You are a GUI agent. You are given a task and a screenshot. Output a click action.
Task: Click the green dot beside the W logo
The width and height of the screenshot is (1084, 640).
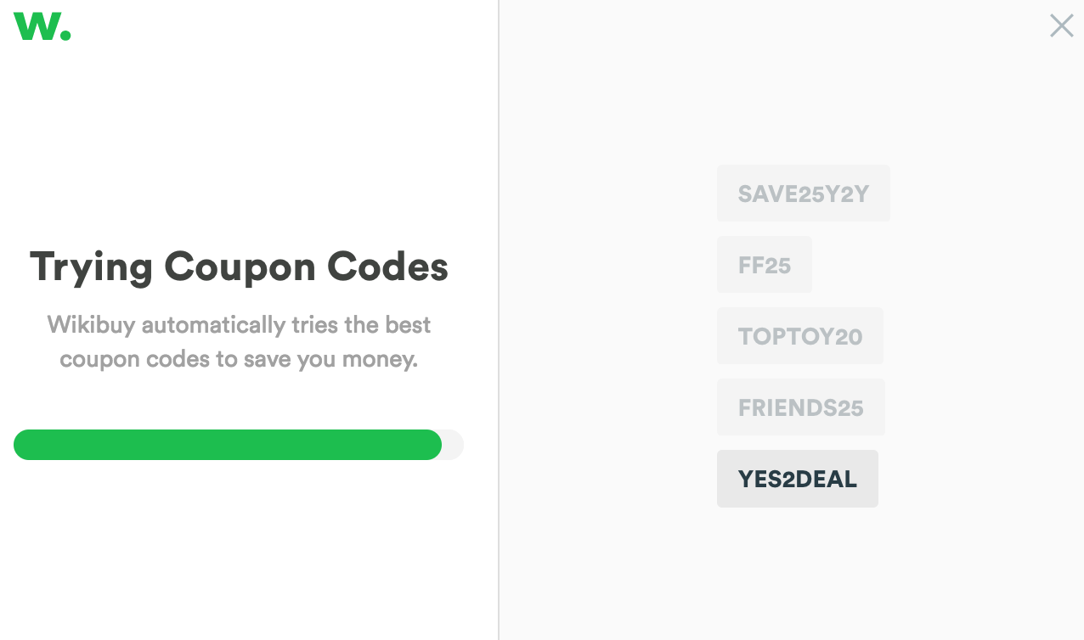click(66, 35)
